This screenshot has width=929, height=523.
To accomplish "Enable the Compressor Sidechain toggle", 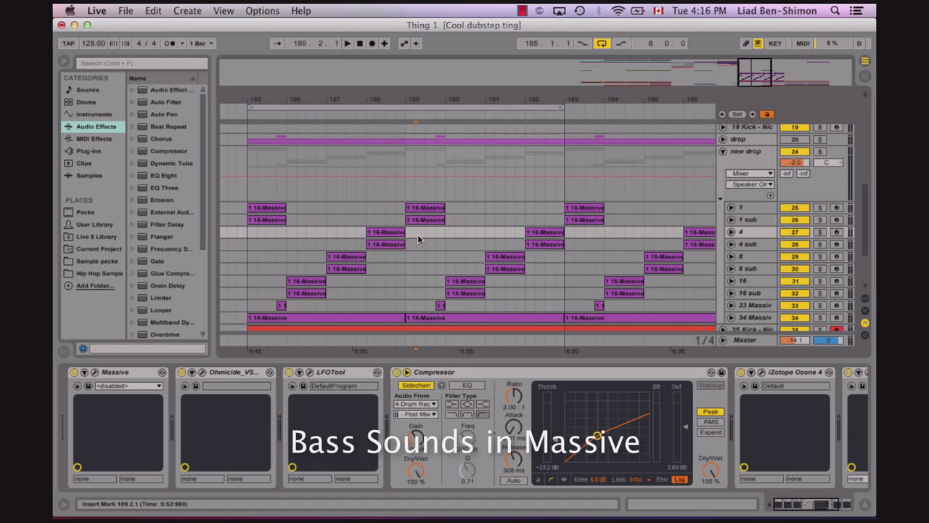I will point(416,386).
